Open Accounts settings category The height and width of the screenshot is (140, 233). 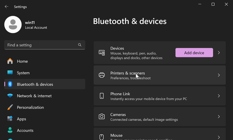(x=44, y=130)
